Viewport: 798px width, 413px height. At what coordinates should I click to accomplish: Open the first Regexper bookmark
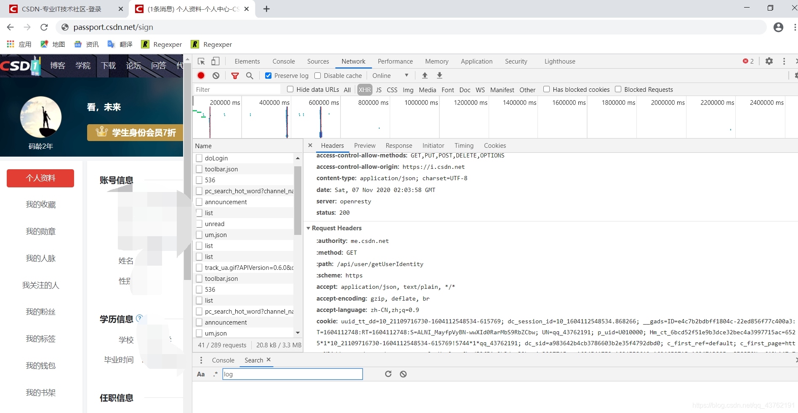click(x=162, y=44)
